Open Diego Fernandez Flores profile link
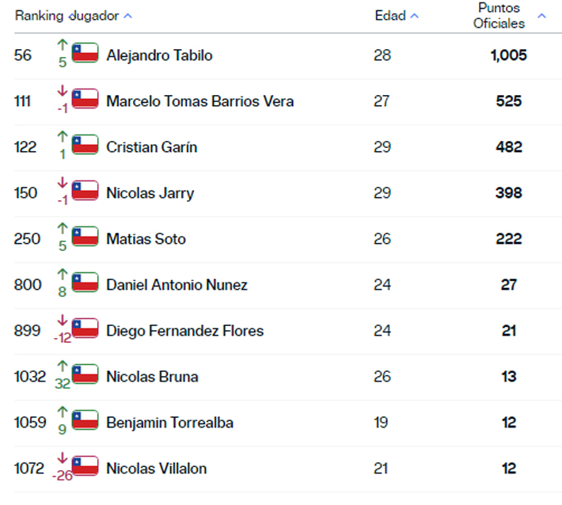 pyautogui.click(x=185, y=330)
